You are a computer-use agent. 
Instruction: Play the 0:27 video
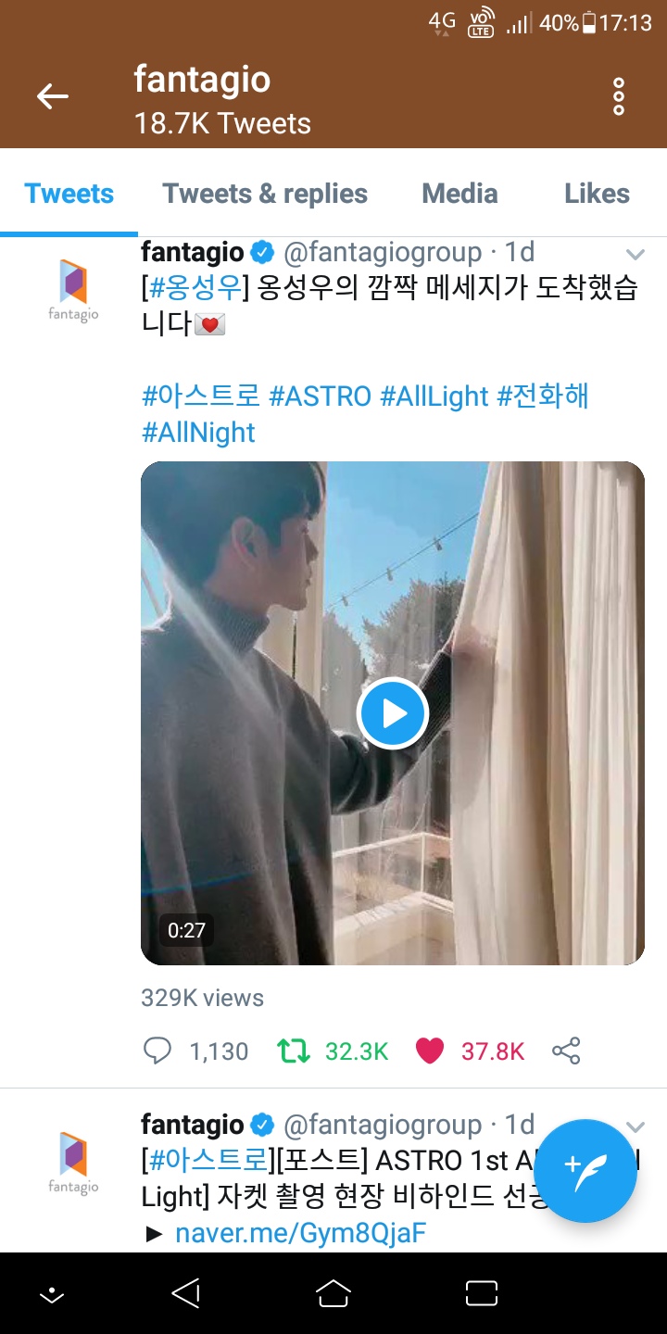(x=393, y=713)
